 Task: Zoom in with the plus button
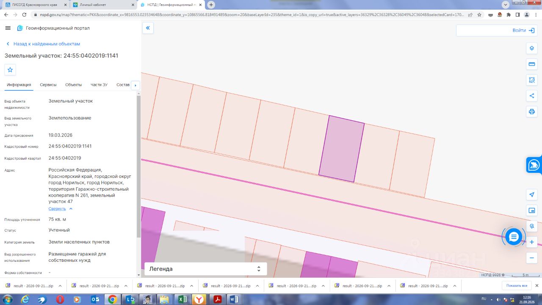click(532, 242)
